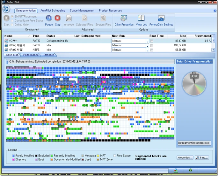Viewport: 218px width, 176px height.
Task: Click the Metadata legend swatch
Action: [x=83, y=156]
